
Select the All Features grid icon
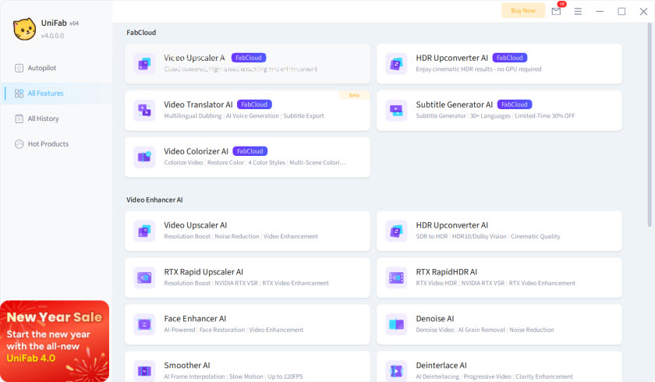point(19,94)
